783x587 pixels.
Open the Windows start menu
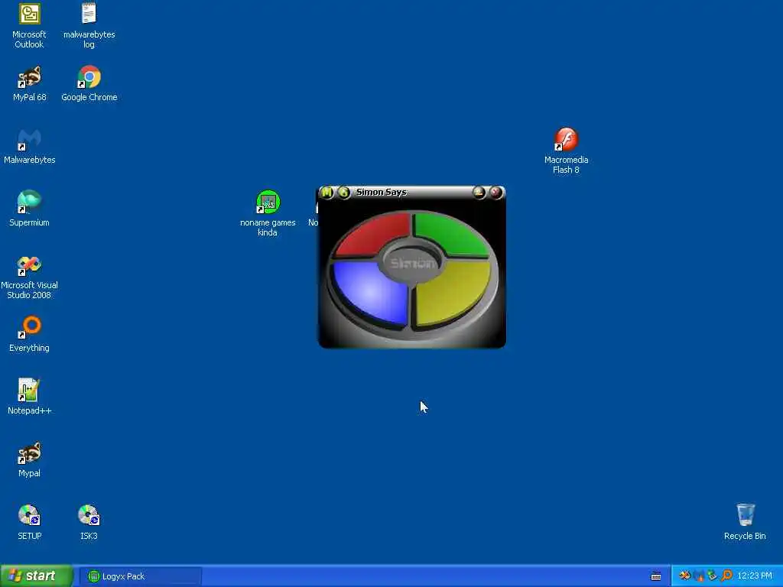(37, 576)
